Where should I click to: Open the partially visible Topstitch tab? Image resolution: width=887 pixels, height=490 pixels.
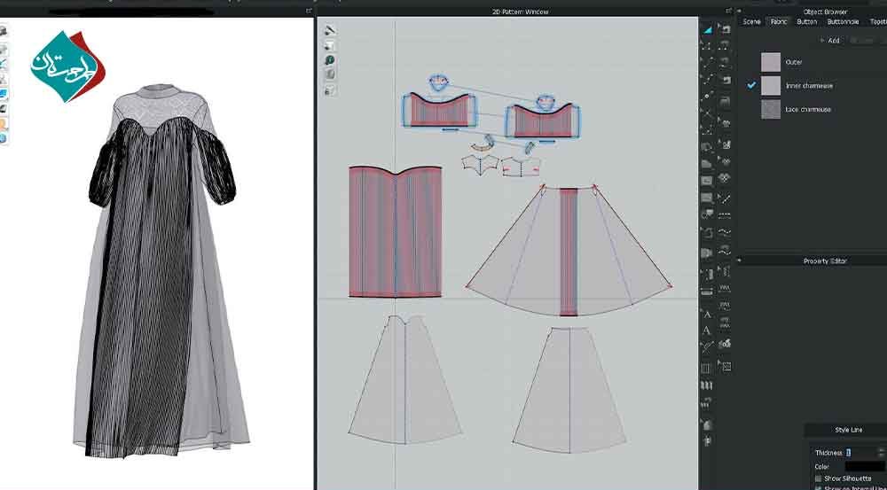pos(878,21)
